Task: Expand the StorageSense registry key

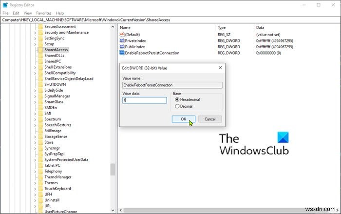Action: [x=35, y=136]
